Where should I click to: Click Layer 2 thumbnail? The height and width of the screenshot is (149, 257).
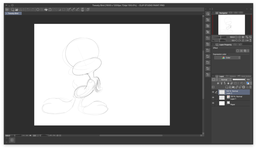(222, 92)
